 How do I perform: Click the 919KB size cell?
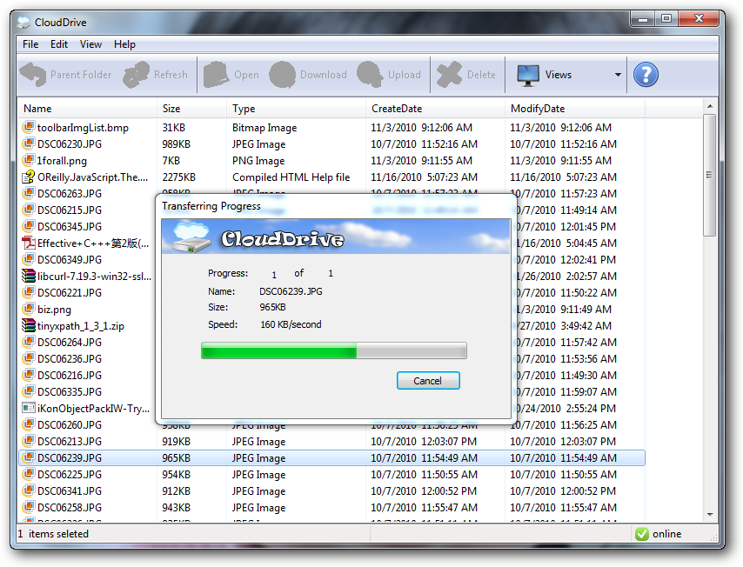pos(177,442)
